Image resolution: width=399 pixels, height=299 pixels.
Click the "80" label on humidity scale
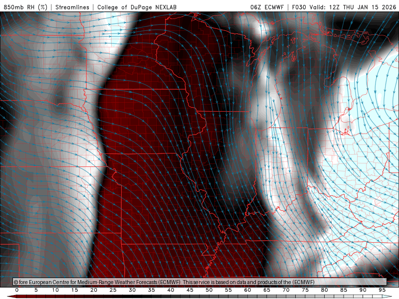tap(325, 290)
